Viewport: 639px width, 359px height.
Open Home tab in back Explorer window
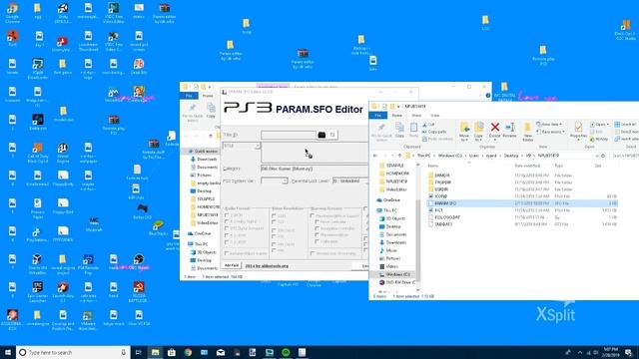coord(208,96)
